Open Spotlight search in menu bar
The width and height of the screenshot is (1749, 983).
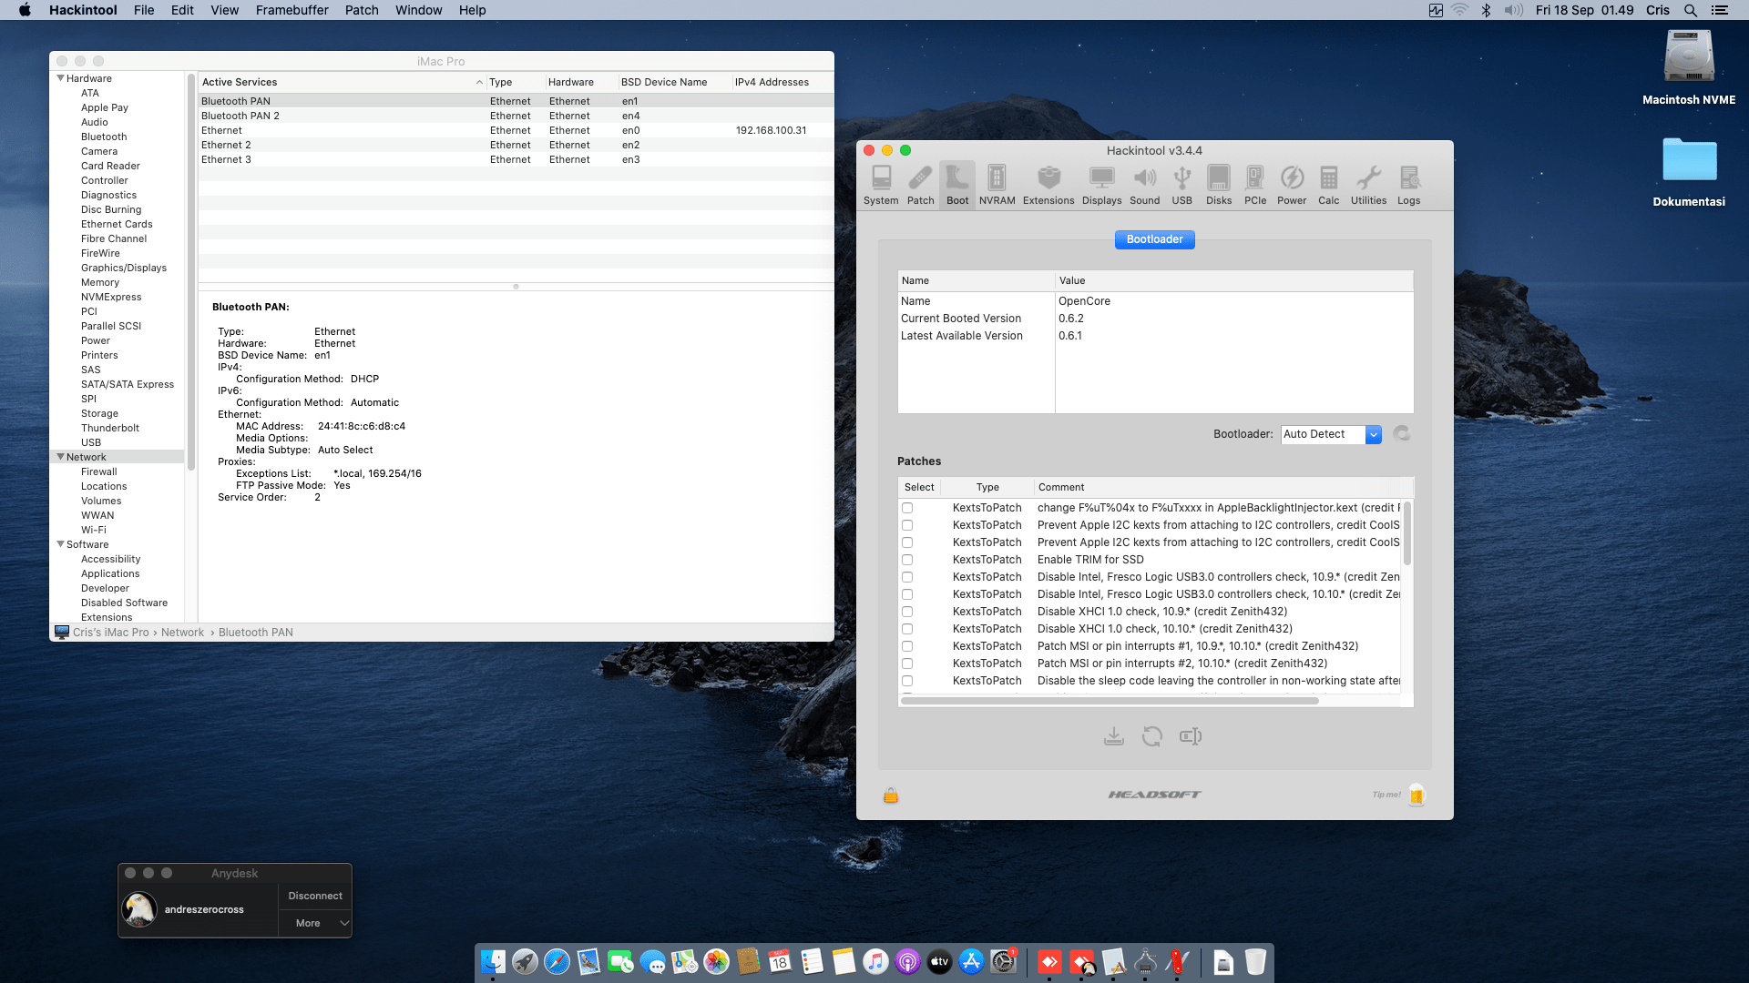coord(1690,10)
